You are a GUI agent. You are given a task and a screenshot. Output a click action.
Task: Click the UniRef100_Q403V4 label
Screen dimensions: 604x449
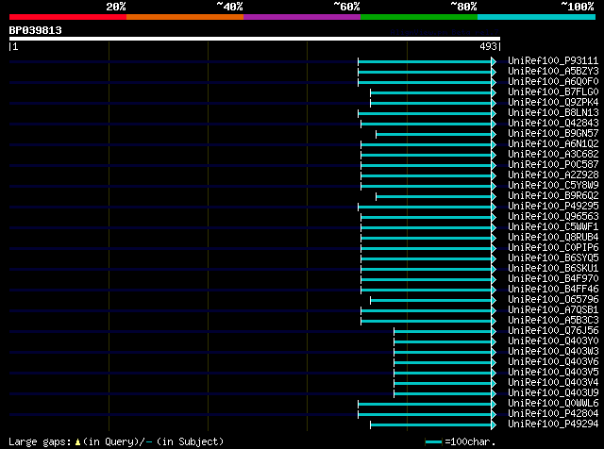(x=553, y=383)
